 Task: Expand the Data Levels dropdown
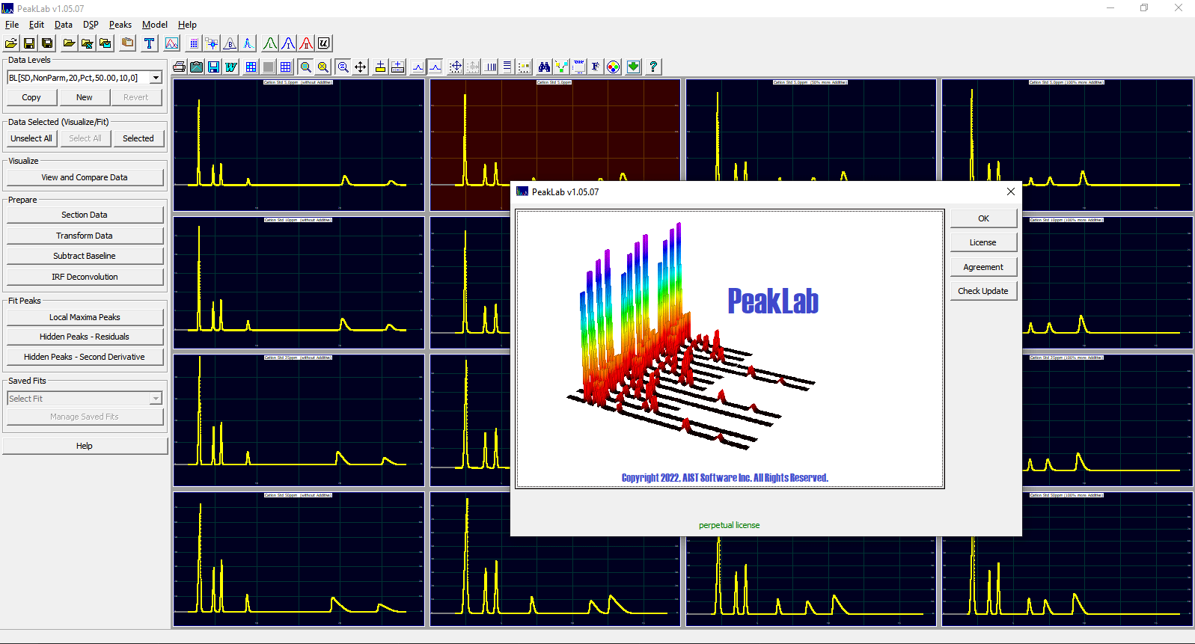coord(156,78)
